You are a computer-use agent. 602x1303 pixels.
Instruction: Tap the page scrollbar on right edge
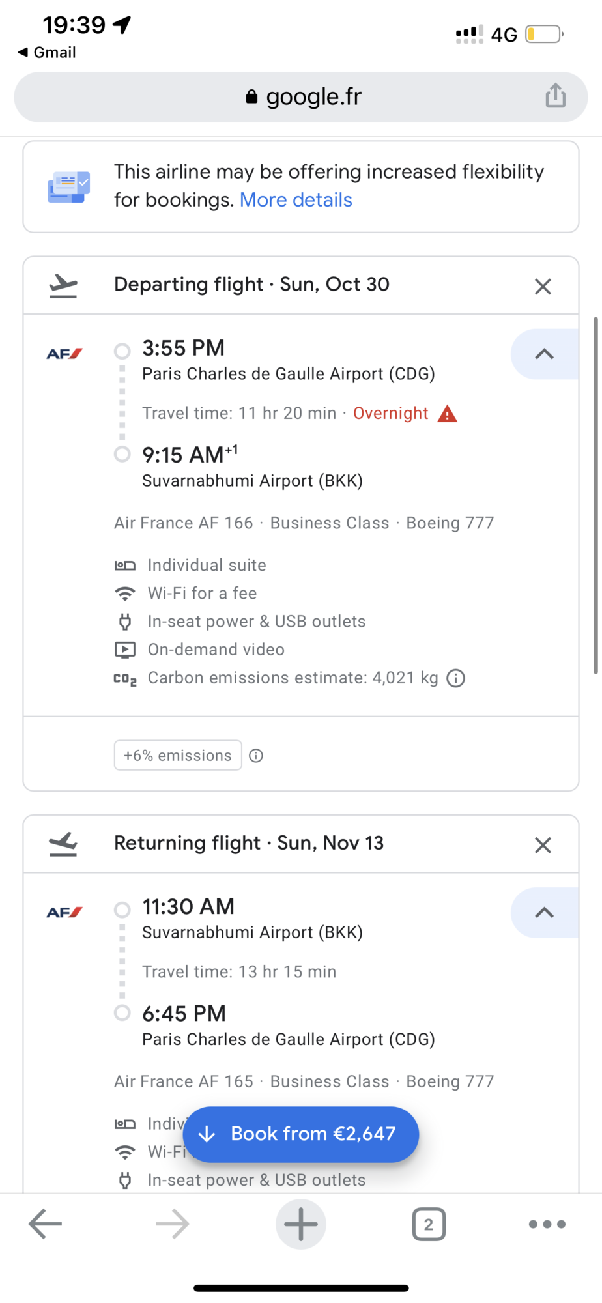[x=595, y=495]
